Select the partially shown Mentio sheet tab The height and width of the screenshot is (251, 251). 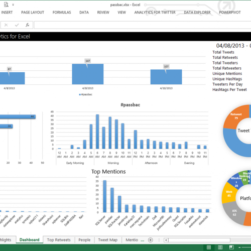[132, 240]
